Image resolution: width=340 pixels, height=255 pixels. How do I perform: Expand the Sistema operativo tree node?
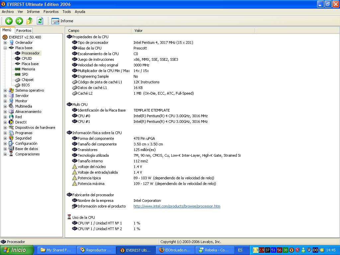click(x=5, y=90)
